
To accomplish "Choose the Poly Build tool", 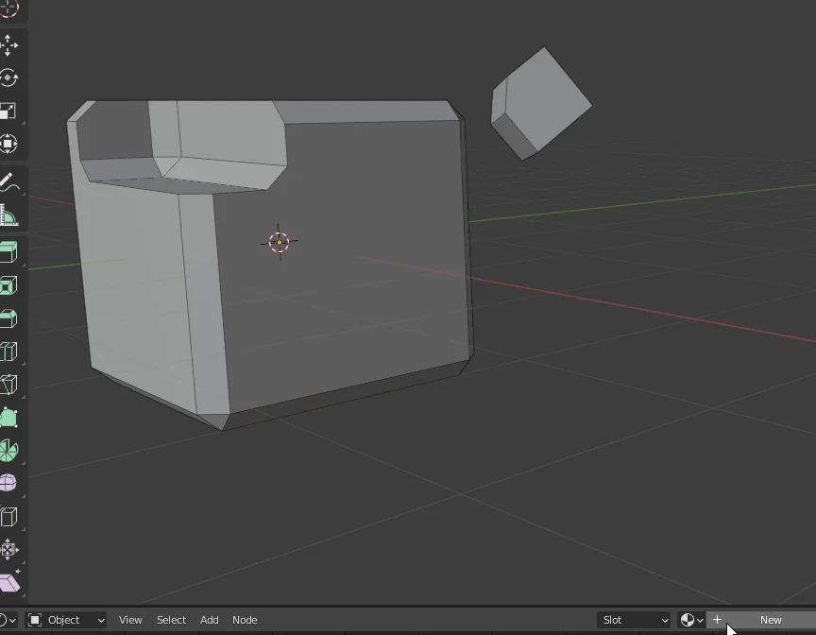I will pyautogui.click(x=11, y=418).
